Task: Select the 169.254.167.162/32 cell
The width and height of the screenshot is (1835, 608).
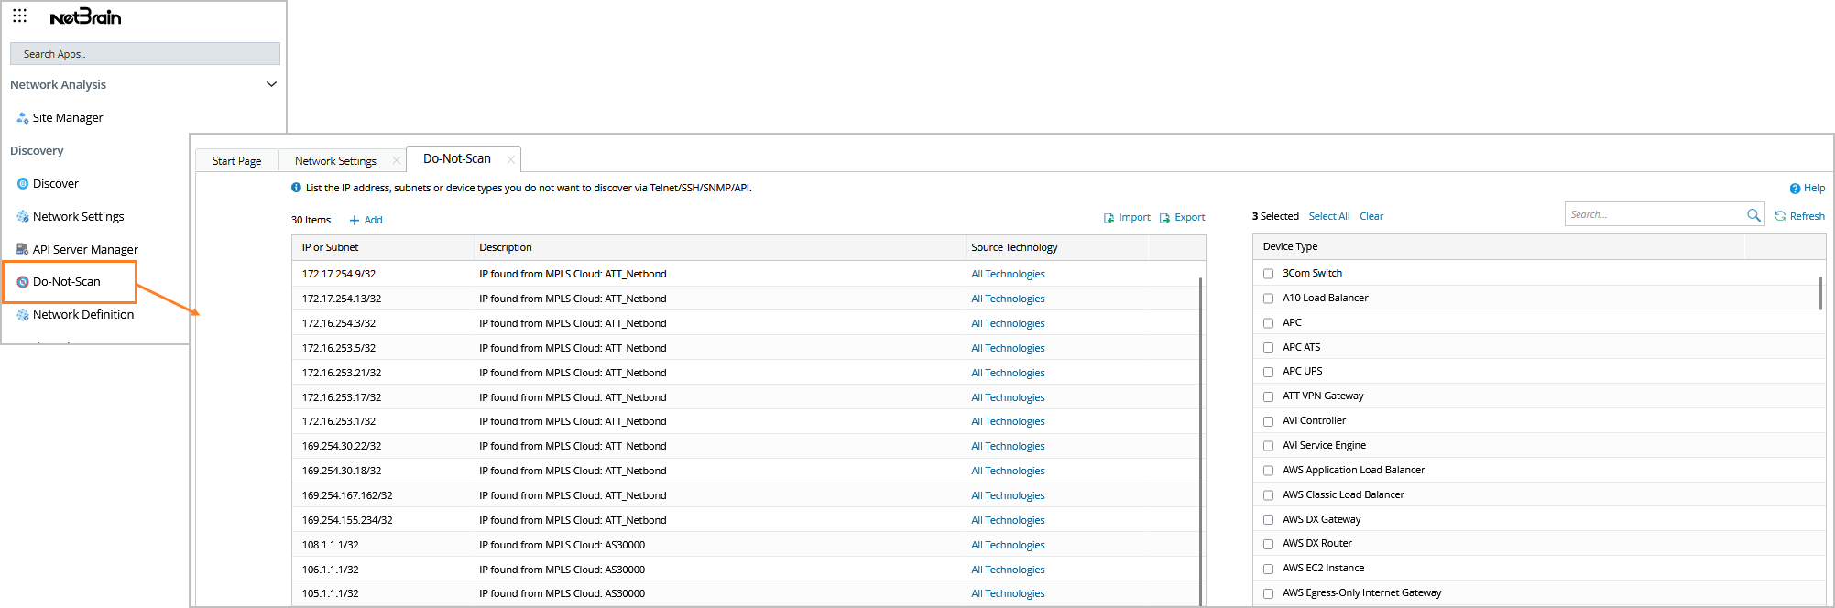Action: coord(347,496)
